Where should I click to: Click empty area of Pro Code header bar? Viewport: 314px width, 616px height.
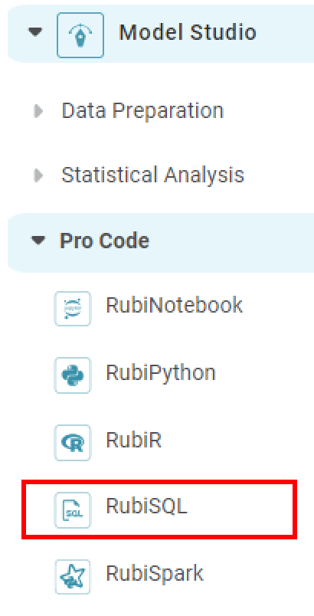coord(231,242)
